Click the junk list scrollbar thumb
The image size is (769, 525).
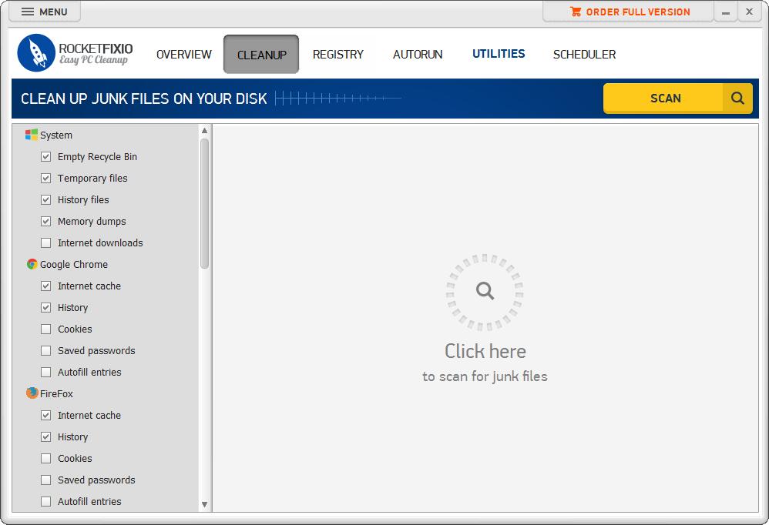coord(204,202)
